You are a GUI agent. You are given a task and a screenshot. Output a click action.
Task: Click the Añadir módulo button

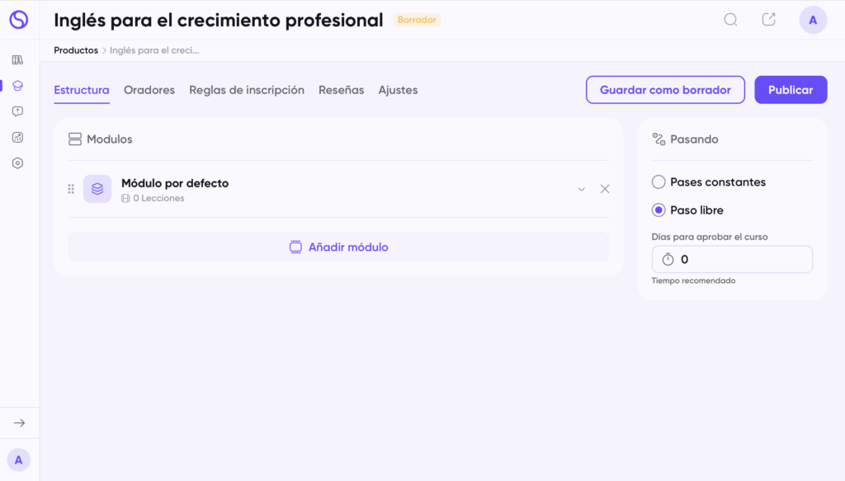coord(338,247)
